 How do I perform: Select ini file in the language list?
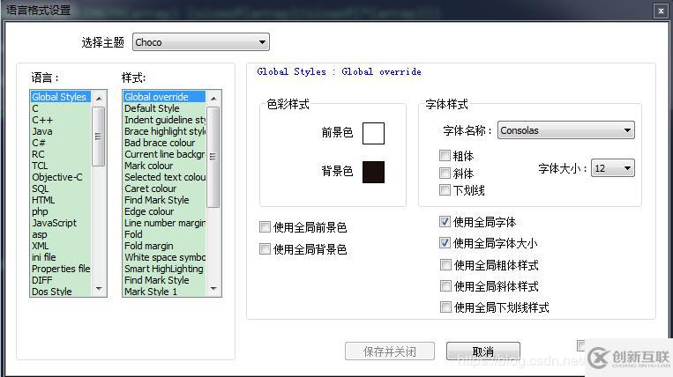tap(61, 257)
